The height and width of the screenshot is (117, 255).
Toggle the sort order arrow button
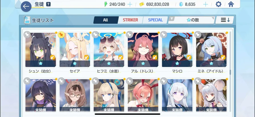(x=225, y=20)
